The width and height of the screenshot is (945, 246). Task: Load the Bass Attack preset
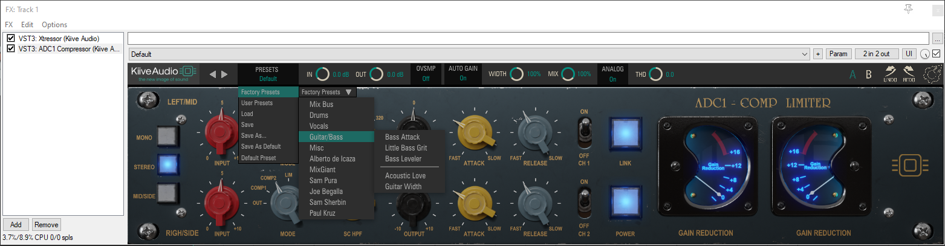coord(410,137)
